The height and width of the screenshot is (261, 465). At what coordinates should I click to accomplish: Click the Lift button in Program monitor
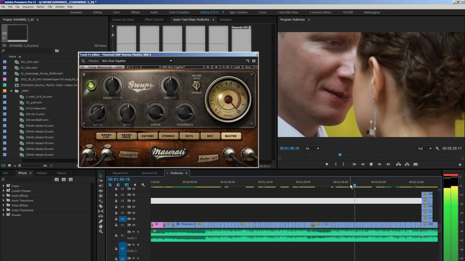tap(399, 164)
